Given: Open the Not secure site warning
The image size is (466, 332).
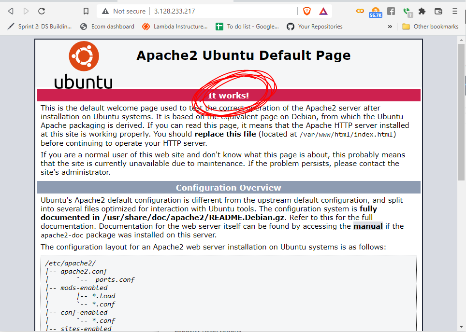Looking at the screenshot, I should click(124, 11).
